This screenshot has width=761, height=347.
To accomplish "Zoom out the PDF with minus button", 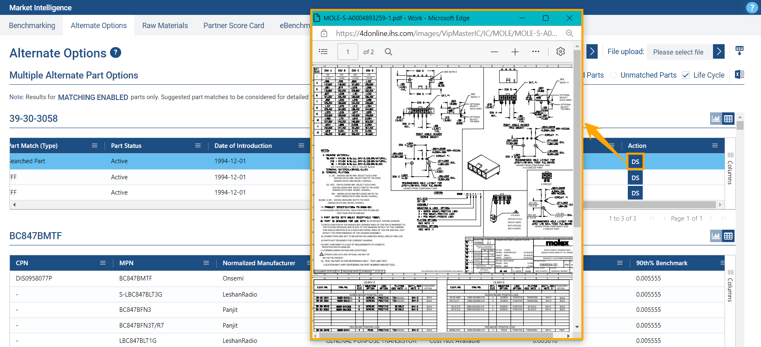I will [494, 52].
